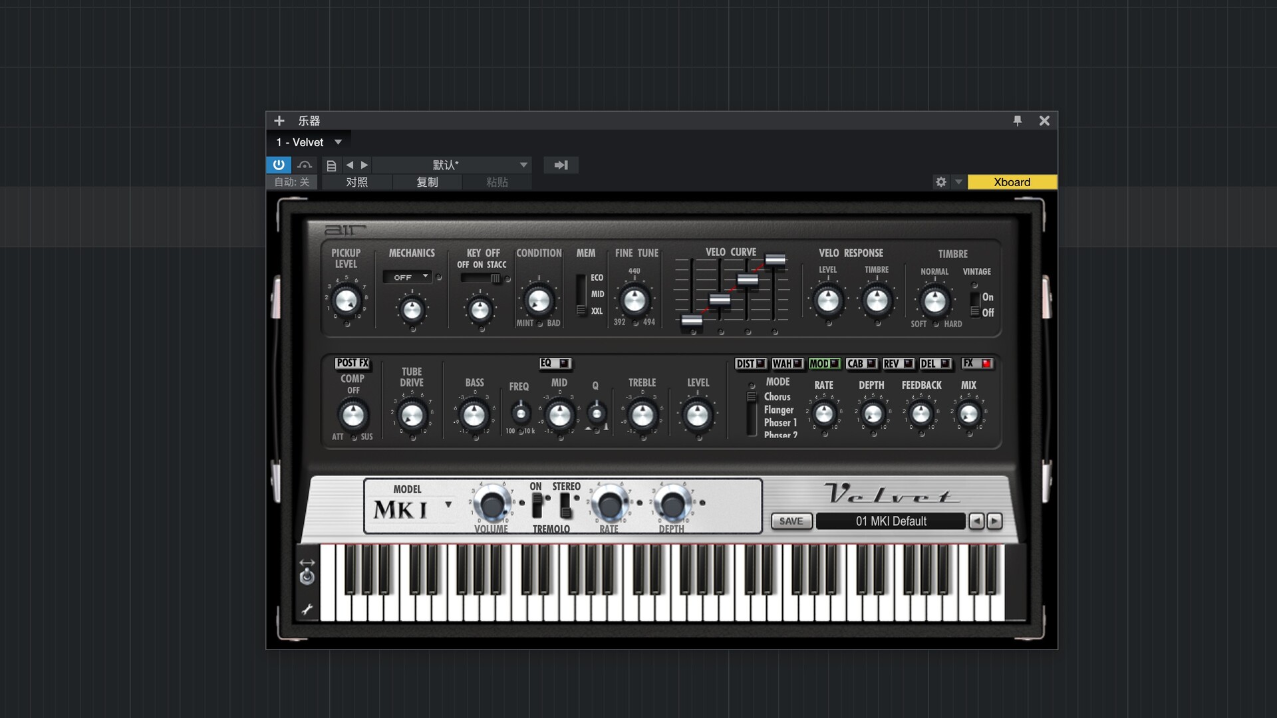This screenshot has width=1277, height=718.
Task: Click the 01 MKI Default preset name field
Action: coord(890,521)
